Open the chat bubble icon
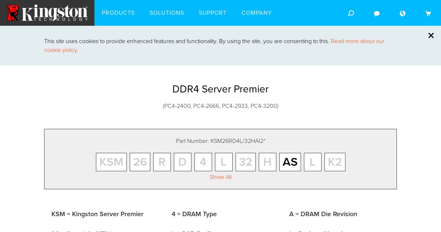 (377, 14)
